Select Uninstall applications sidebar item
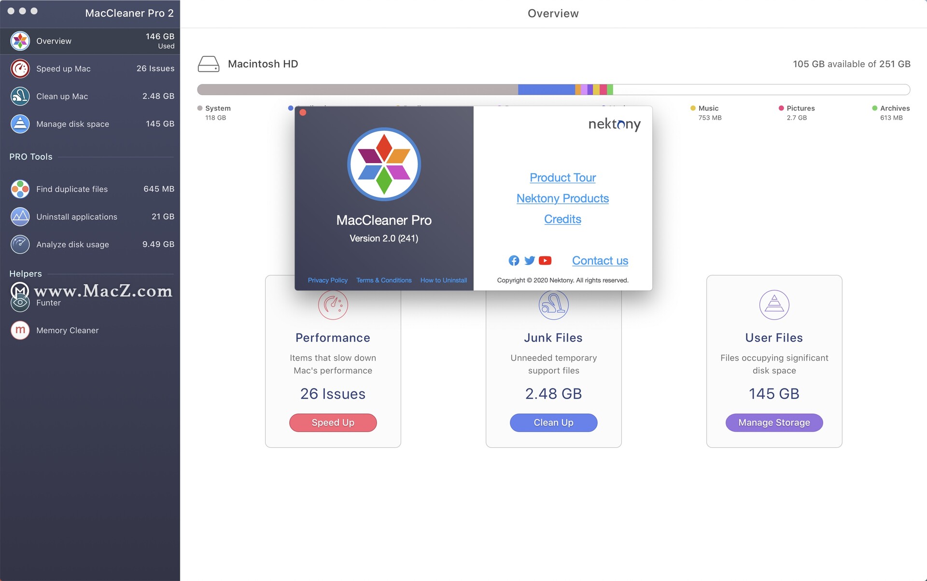 [90, 217]
